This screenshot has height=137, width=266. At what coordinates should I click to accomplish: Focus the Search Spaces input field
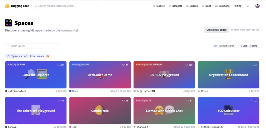tap(32, 46)
